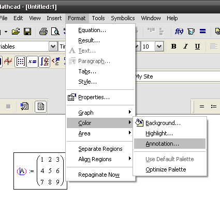Open the Edit menu
This screenshot has width=220, height=203.
pyautogui.click(x=18, y=18)
